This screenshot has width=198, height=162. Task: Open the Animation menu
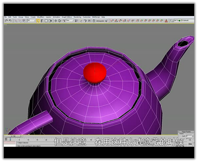point(56,17)
